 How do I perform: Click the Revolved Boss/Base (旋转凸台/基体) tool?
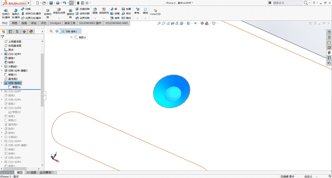[x=16, y=13]
